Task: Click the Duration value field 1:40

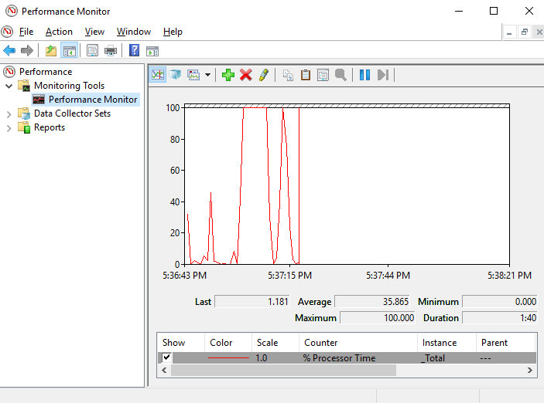Action: (500, 317)
